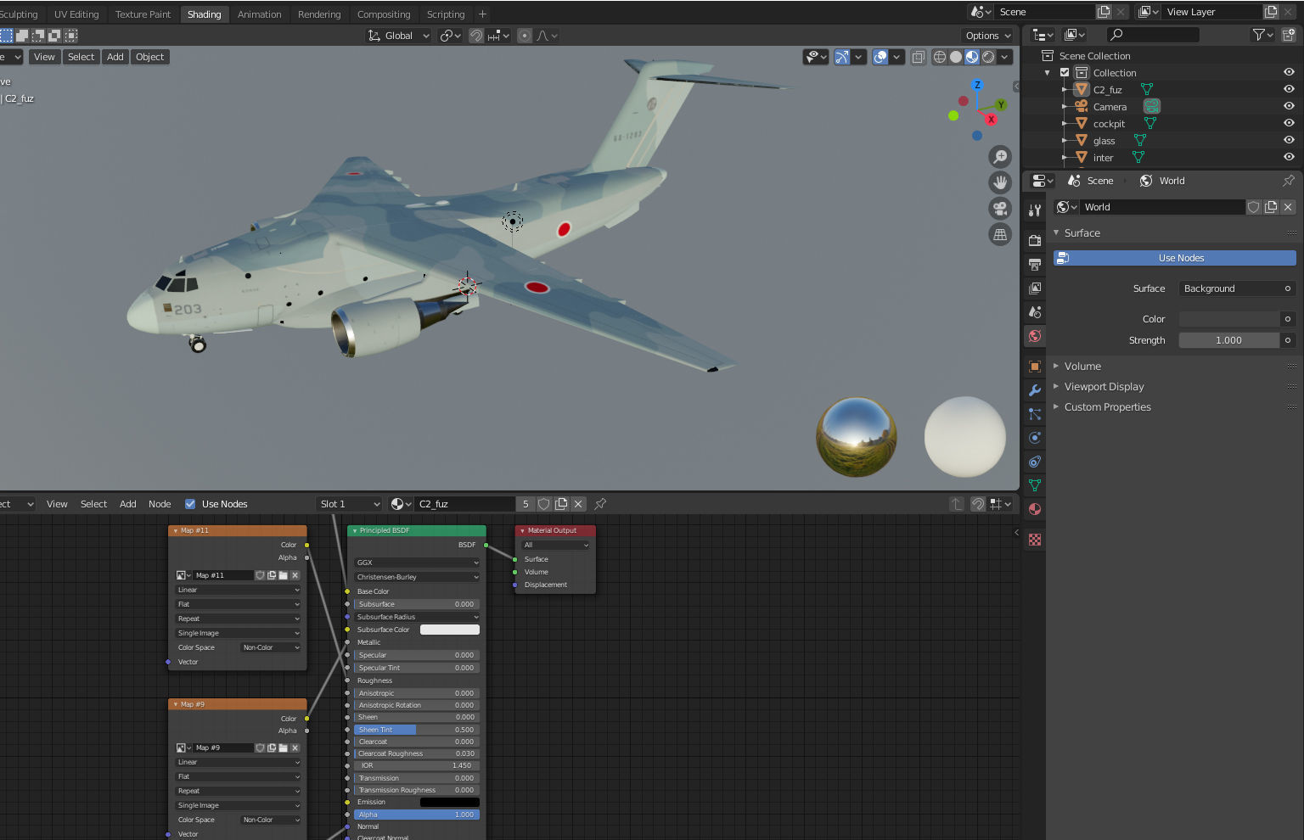Adjust World Strength value slider
This screenshot has height=840, width=1304.
(1229, 340)
